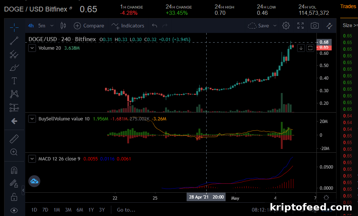Collapse the MACD indicator legend

[32, 159]
